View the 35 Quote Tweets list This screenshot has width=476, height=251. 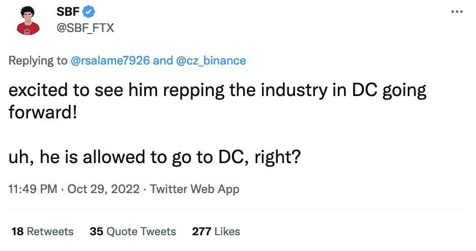(x=133, y=231)
